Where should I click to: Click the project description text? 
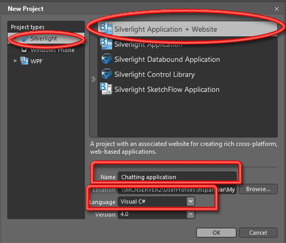[184, 148]
